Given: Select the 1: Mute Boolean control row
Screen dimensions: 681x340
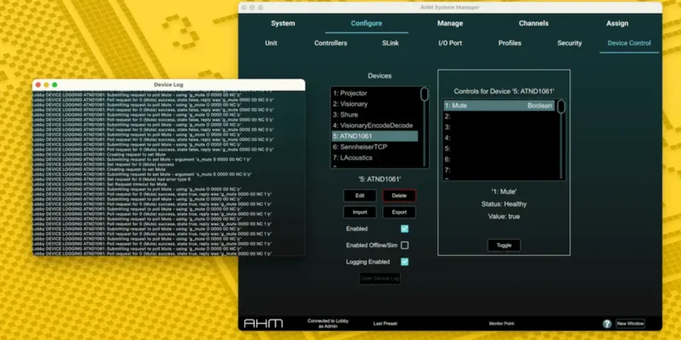Looking at the screenshot, I should [x=499, y=105].
